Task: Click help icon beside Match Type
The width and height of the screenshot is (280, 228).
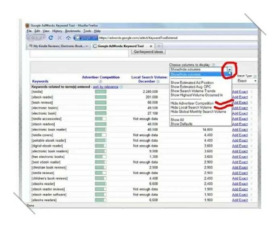Action: [255, 76]
